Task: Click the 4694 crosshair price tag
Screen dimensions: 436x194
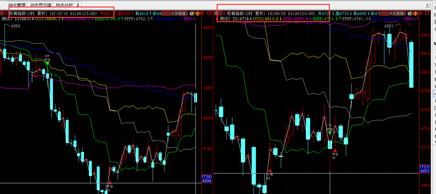Action: point(207,181)
